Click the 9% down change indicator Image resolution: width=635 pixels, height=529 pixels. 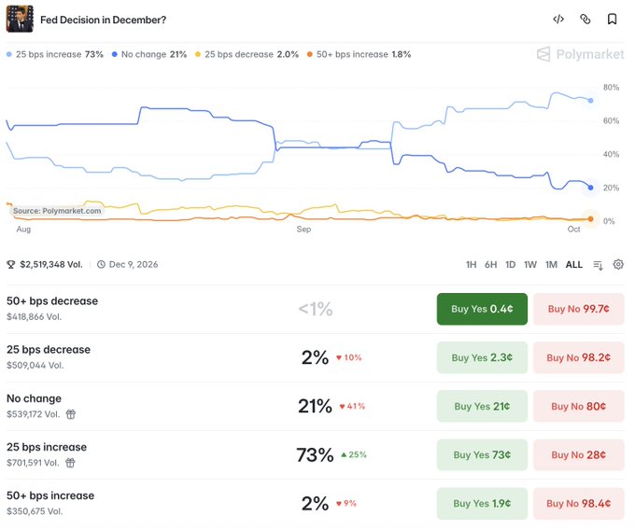point(346,504)
